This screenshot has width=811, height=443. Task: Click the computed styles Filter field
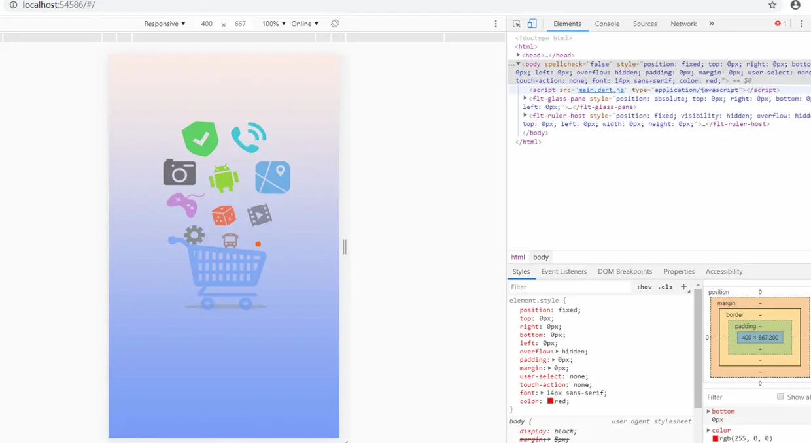[x=739, y=397]
